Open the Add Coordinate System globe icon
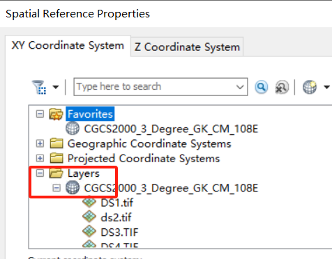 click(310, 87)
